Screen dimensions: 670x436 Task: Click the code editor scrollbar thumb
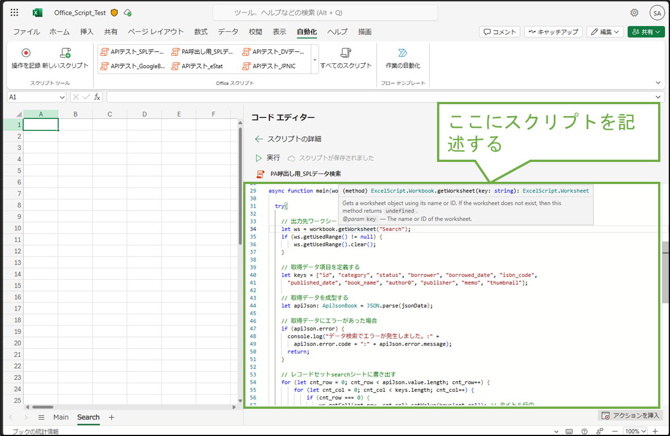coord(665,272)
